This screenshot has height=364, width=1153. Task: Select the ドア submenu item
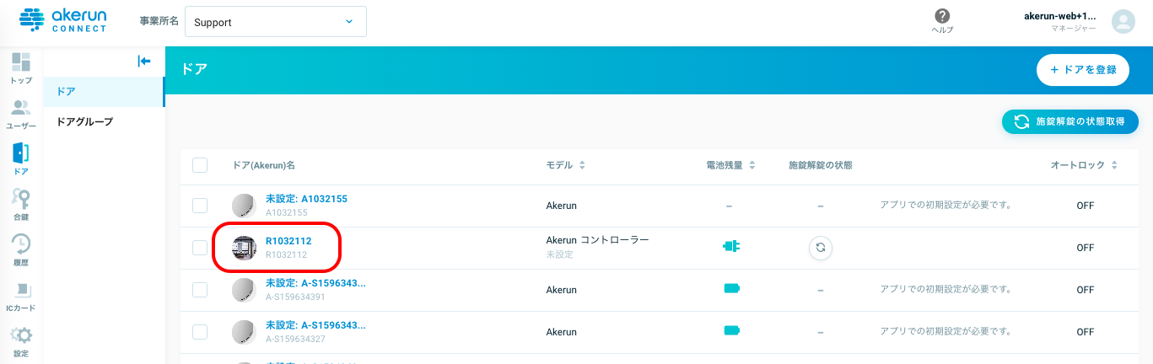pyautogui.click(x=104, y=91)
